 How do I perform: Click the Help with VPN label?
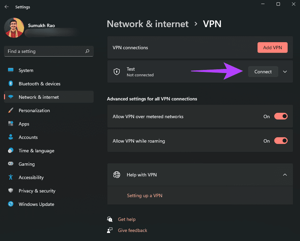point(141,175)
